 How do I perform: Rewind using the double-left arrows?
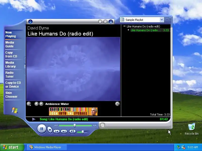tap(56, 125)
